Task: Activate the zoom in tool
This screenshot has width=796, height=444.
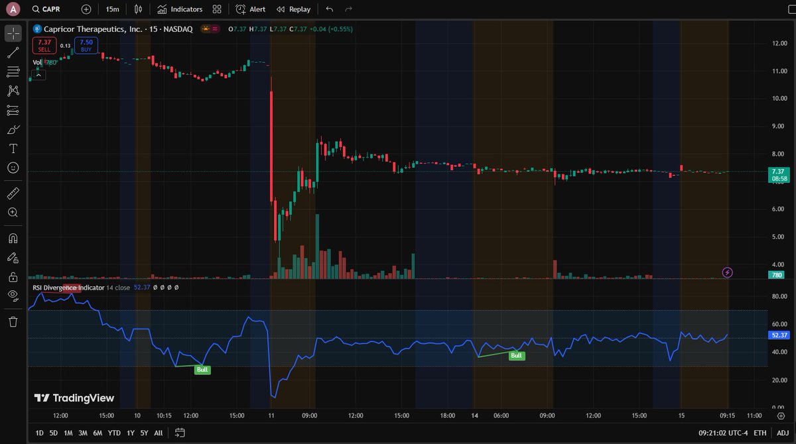Action: coord(13,213)
